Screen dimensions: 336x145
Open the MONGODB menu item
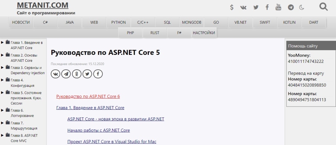coord(191,22)
